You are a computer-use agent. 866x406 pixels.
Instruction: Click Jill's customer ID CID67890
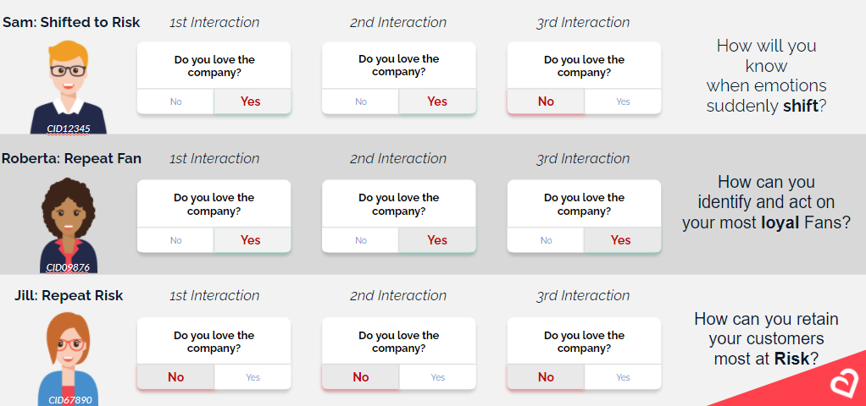click(69, 400)
